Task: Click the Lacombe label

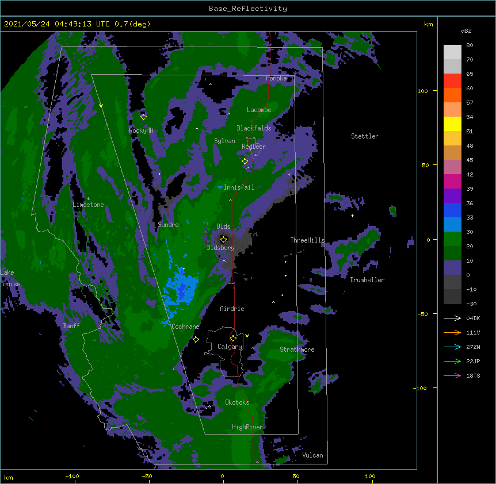Action: point(259,110)
